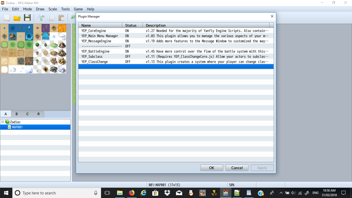This screenshot has height=198, width=352.
Task: Open the Tools menu
Action: pyautogui.click(x=65, y=9)
